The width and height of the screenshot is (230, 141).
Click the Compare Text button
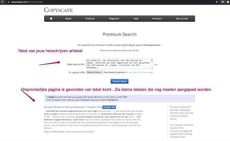tap(109, 107)
